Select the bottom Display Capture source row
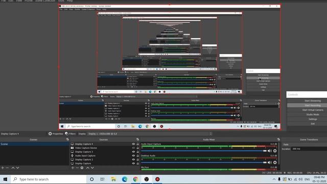The width and height of the screenshot is (327, 184). click(x=83, y=164)
